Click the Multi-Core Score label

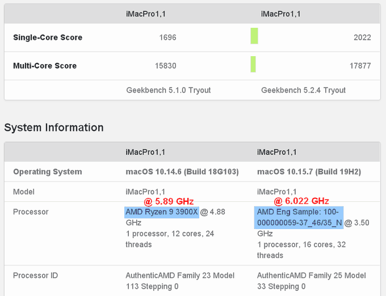point(45,66)
